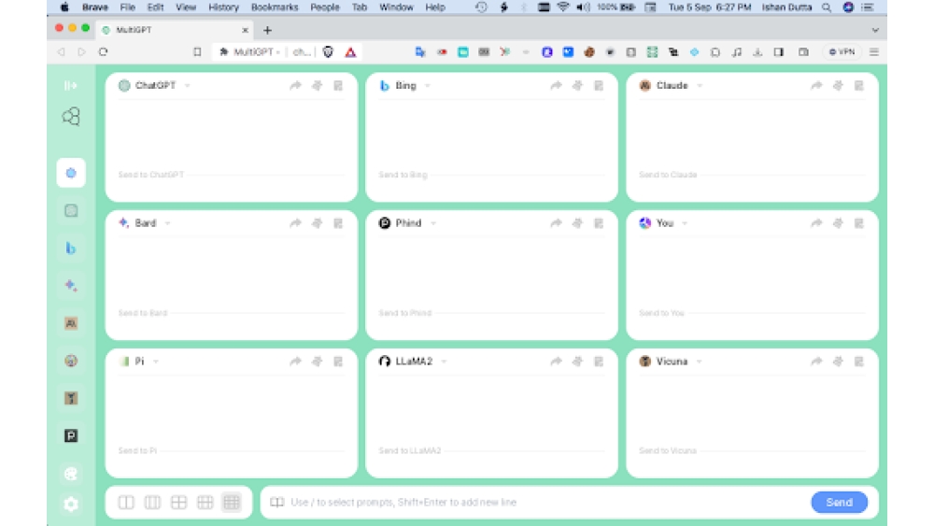The image size is (934, 526).
Task: Expand the ChatGPT bot dropdown
Action: [x=188, y=86]
